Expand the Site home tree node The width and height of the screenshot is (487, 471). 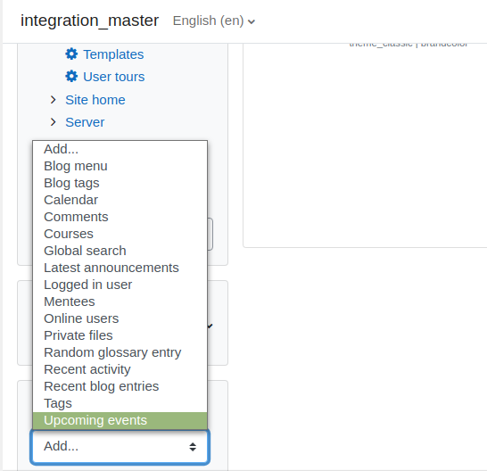[54, 100]
